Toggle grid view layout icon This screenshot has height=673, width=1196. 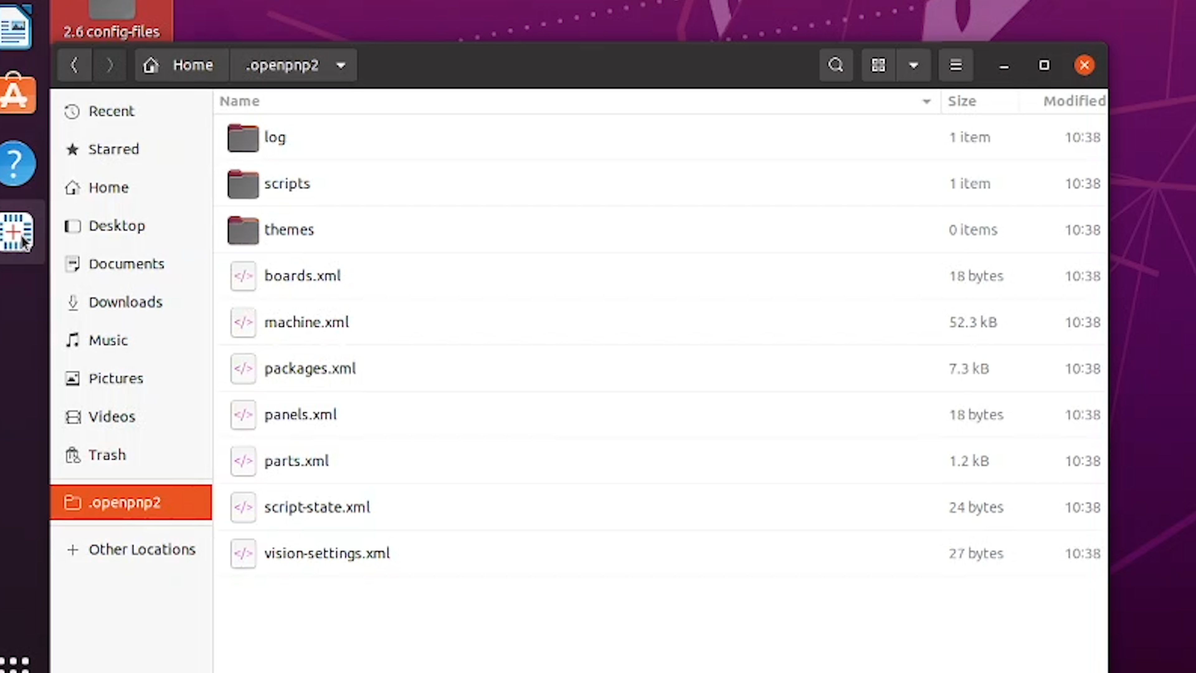(x=878, y=65)
